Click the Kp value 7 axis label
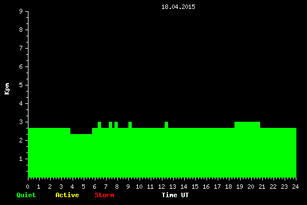307x205 pixels. pos(21,48)
